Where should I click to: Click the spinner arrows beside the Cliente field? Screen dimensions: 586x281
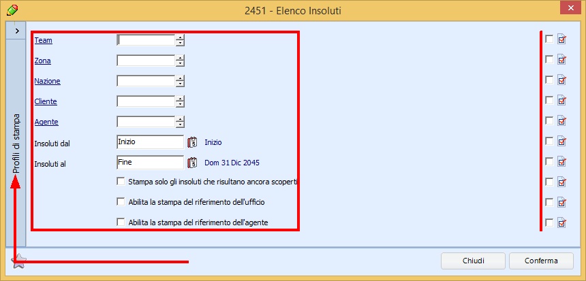(180, 101)
